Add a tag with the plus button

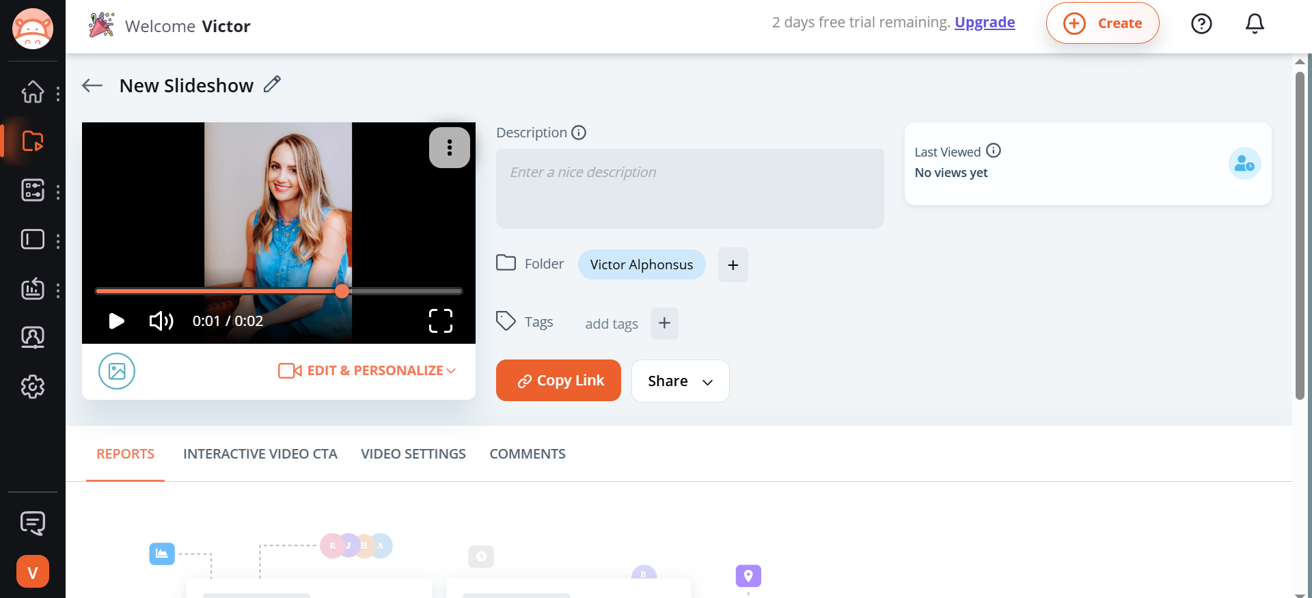pos(664,323)
